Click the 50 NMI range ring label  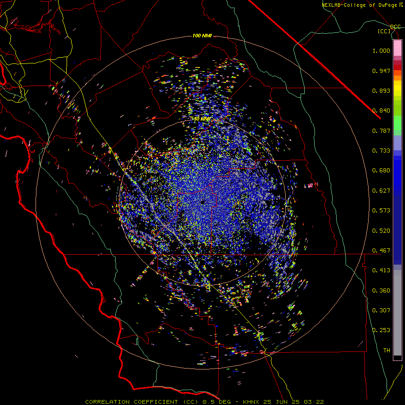(x=202, y=119)
